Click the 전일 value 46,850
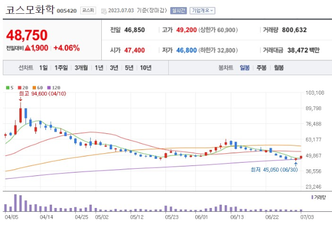Viewport: 332px width, 229px height. 134,30
